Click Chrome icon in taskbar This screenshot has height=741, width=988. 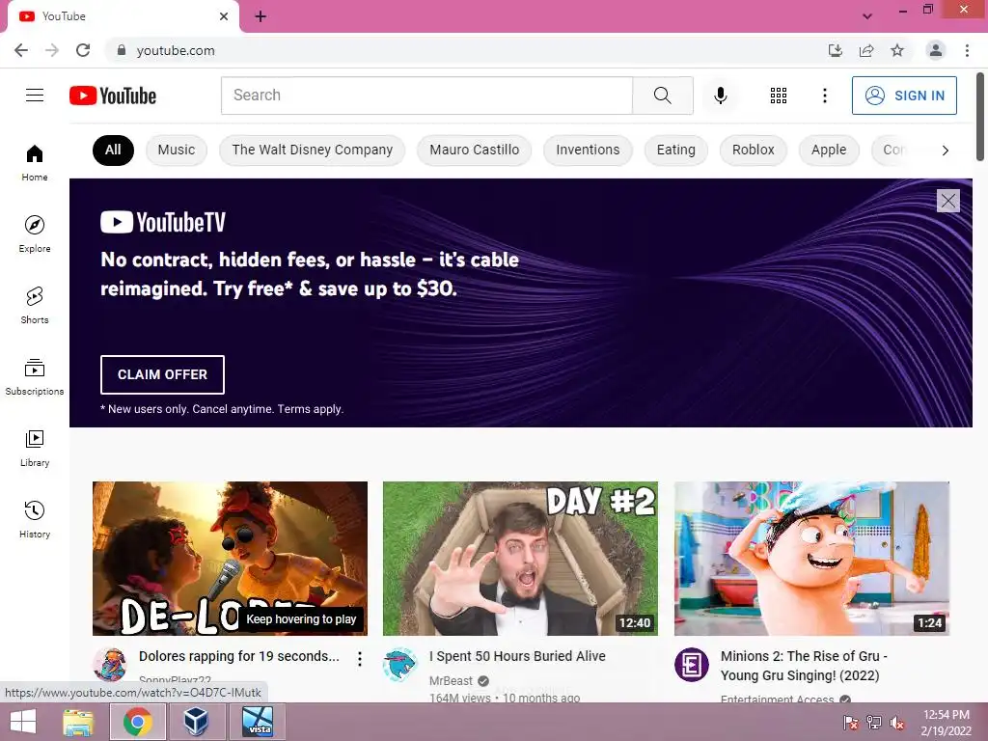click(x=138, y=722)
